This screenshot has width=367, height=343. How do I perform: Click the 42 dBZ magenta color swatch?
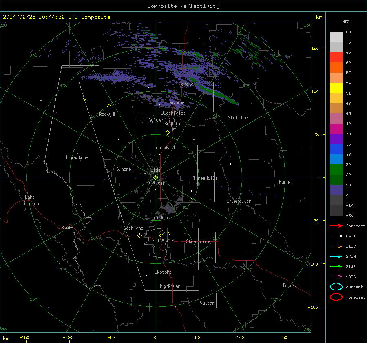[x=336, y=128]
